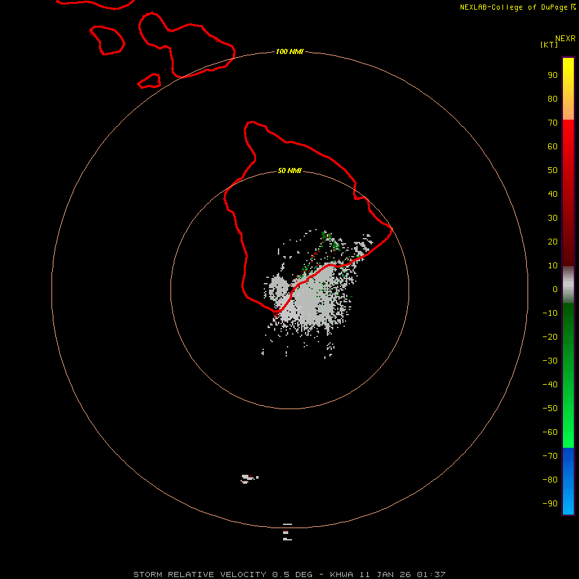Click the -20 value on the velocity scale
Viewport: 579px width, 579px height.
point(550,337)
